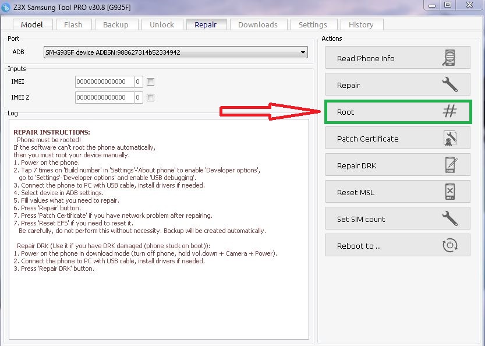Select the Repair tab
This screenshot has width=485, height=346.
pos(206,25)
